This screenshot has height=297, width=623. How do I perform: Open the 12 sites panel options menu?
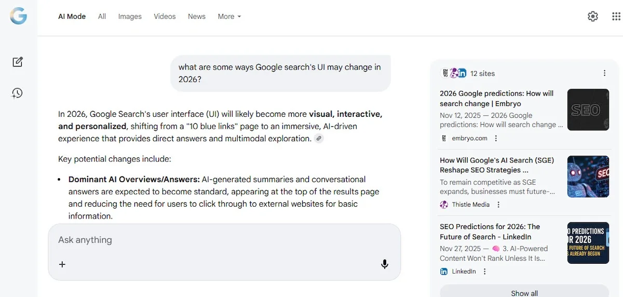[x=604, y=73]
